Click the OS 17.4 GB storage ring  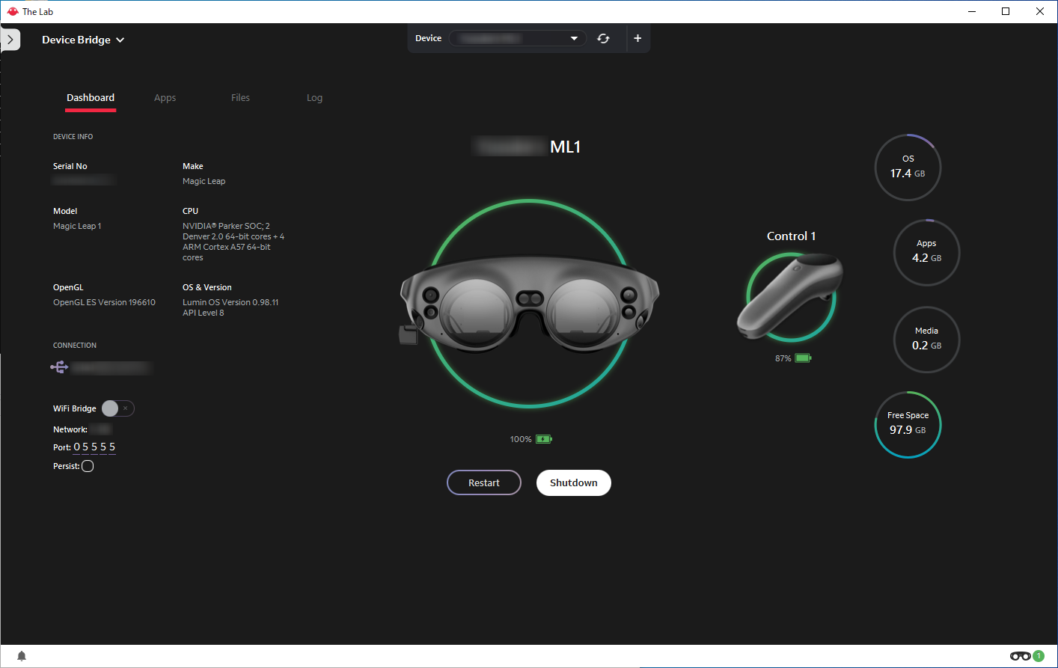tap(908, 167)
